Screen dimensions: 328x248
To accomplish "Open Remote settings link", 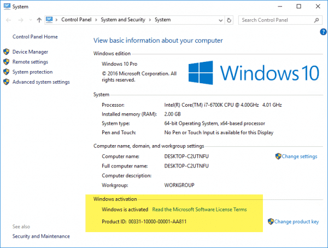I will 30,62.
